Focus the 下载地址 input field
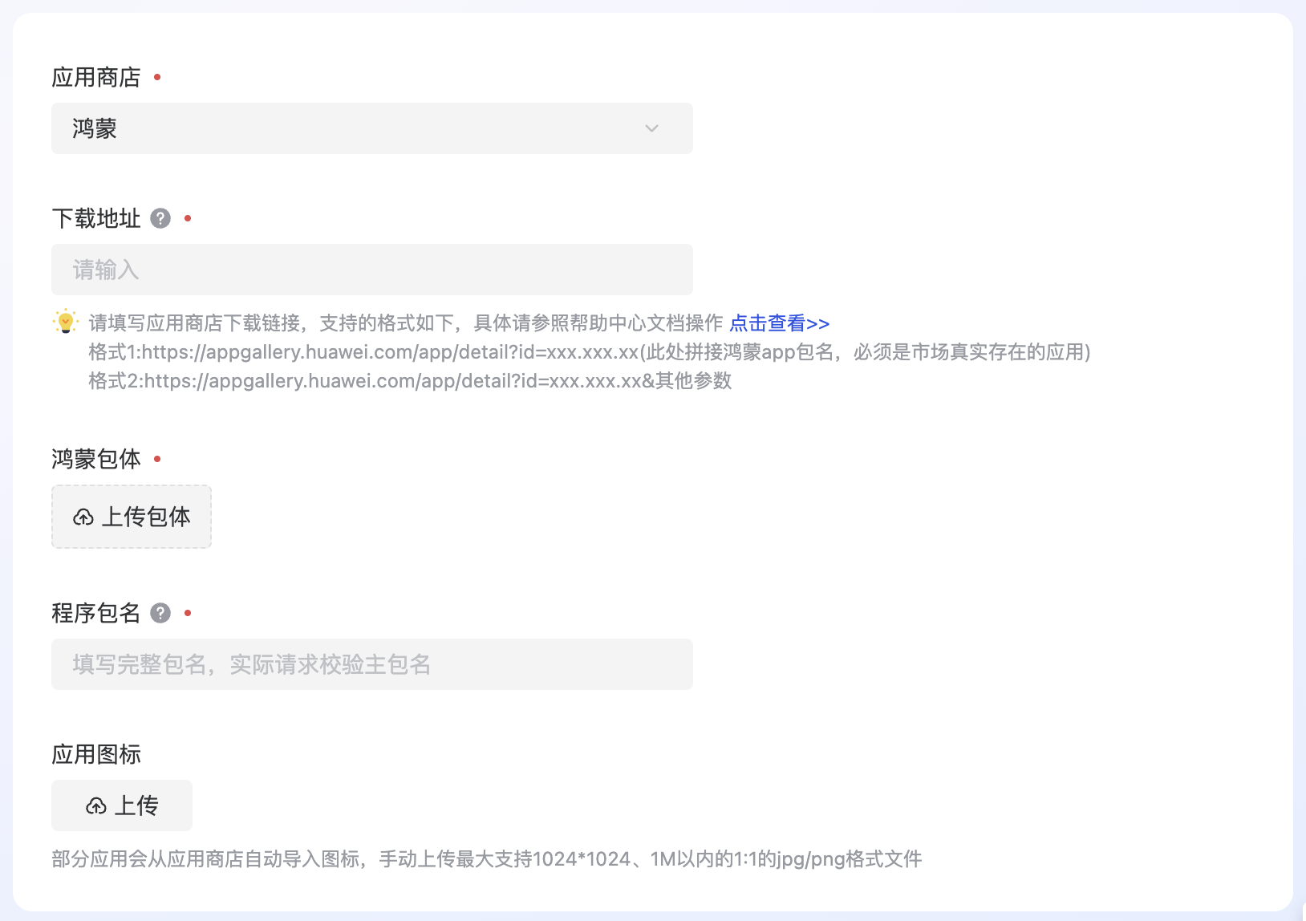Viewport: 1306px width, 921px height. point(371,270)
